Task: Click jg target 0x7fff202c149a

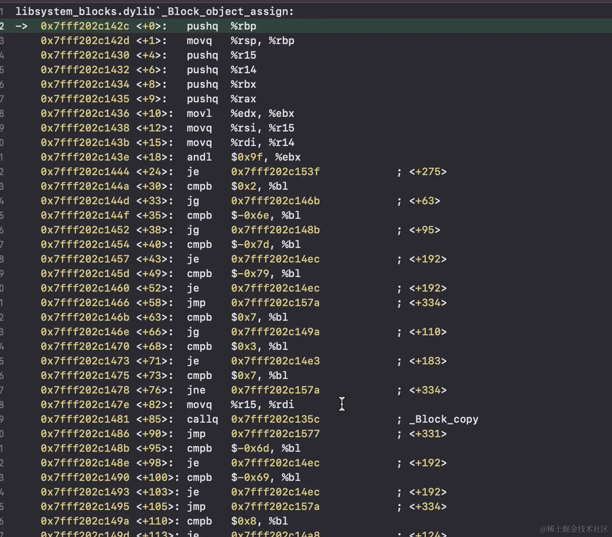Action: click(275, 332)
